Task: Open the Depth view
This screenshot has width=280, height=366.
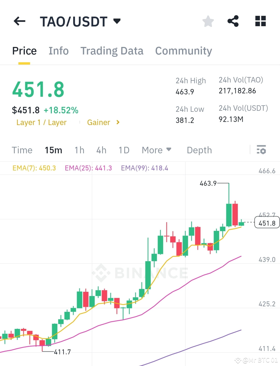Action: [x=199, y=150]
